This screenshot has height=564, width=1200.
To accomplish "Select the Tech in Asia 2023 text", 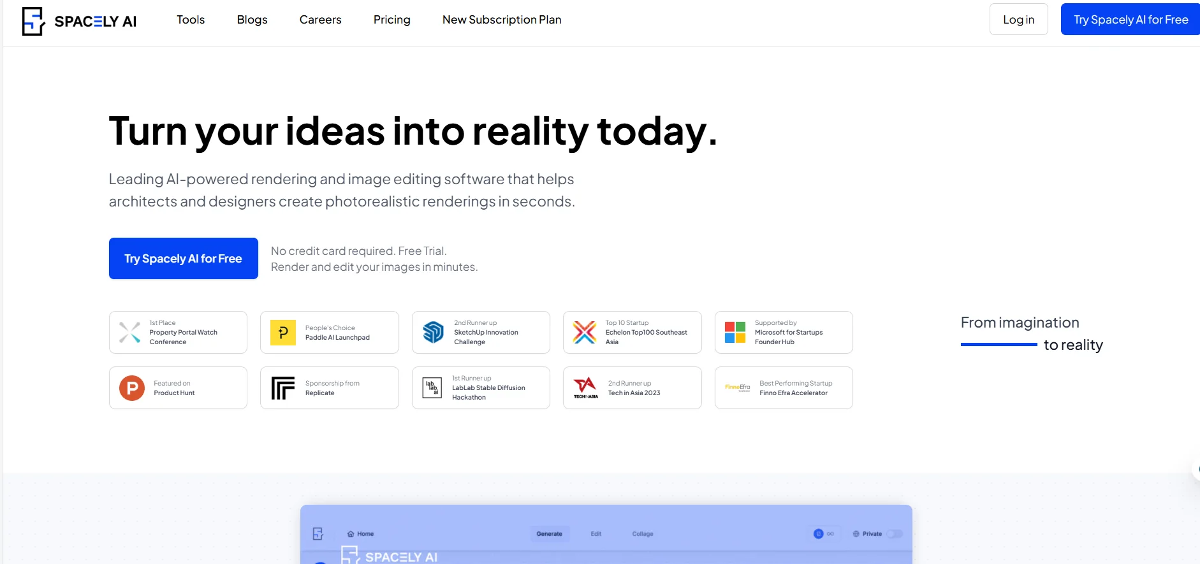I will tap(634, 393).
